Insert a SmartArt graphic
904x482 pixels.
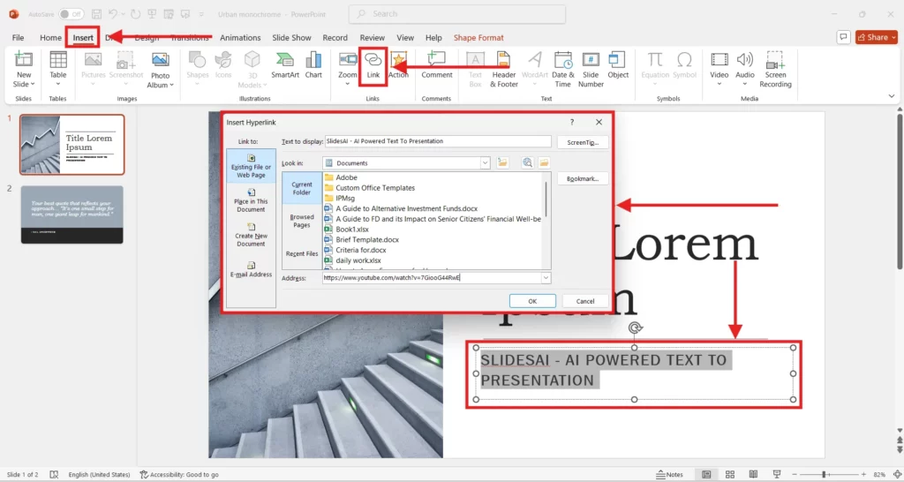(285, 64)
